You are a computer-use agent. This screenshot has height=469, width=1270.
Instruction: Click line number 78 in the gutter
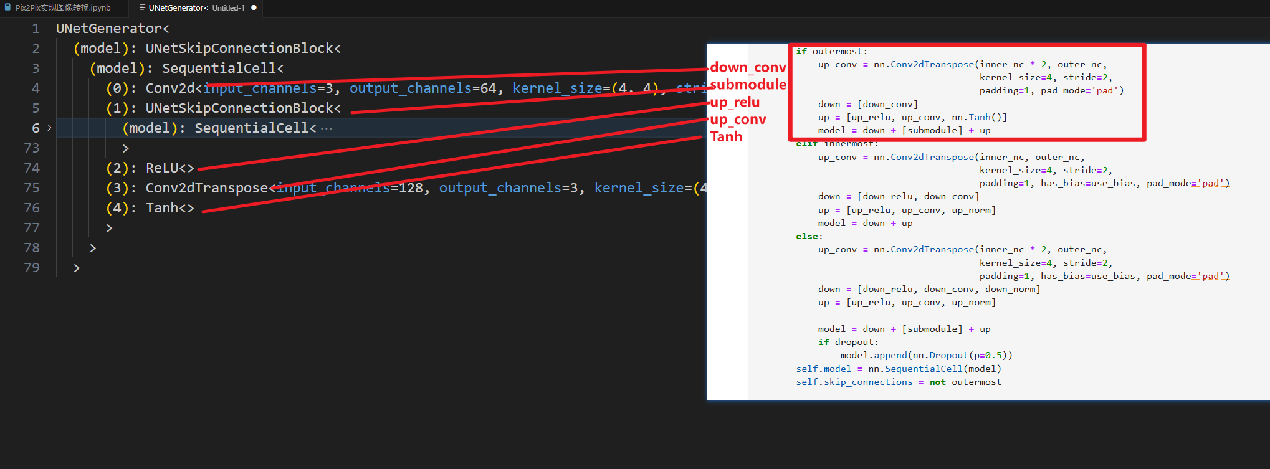click(31, 248)
